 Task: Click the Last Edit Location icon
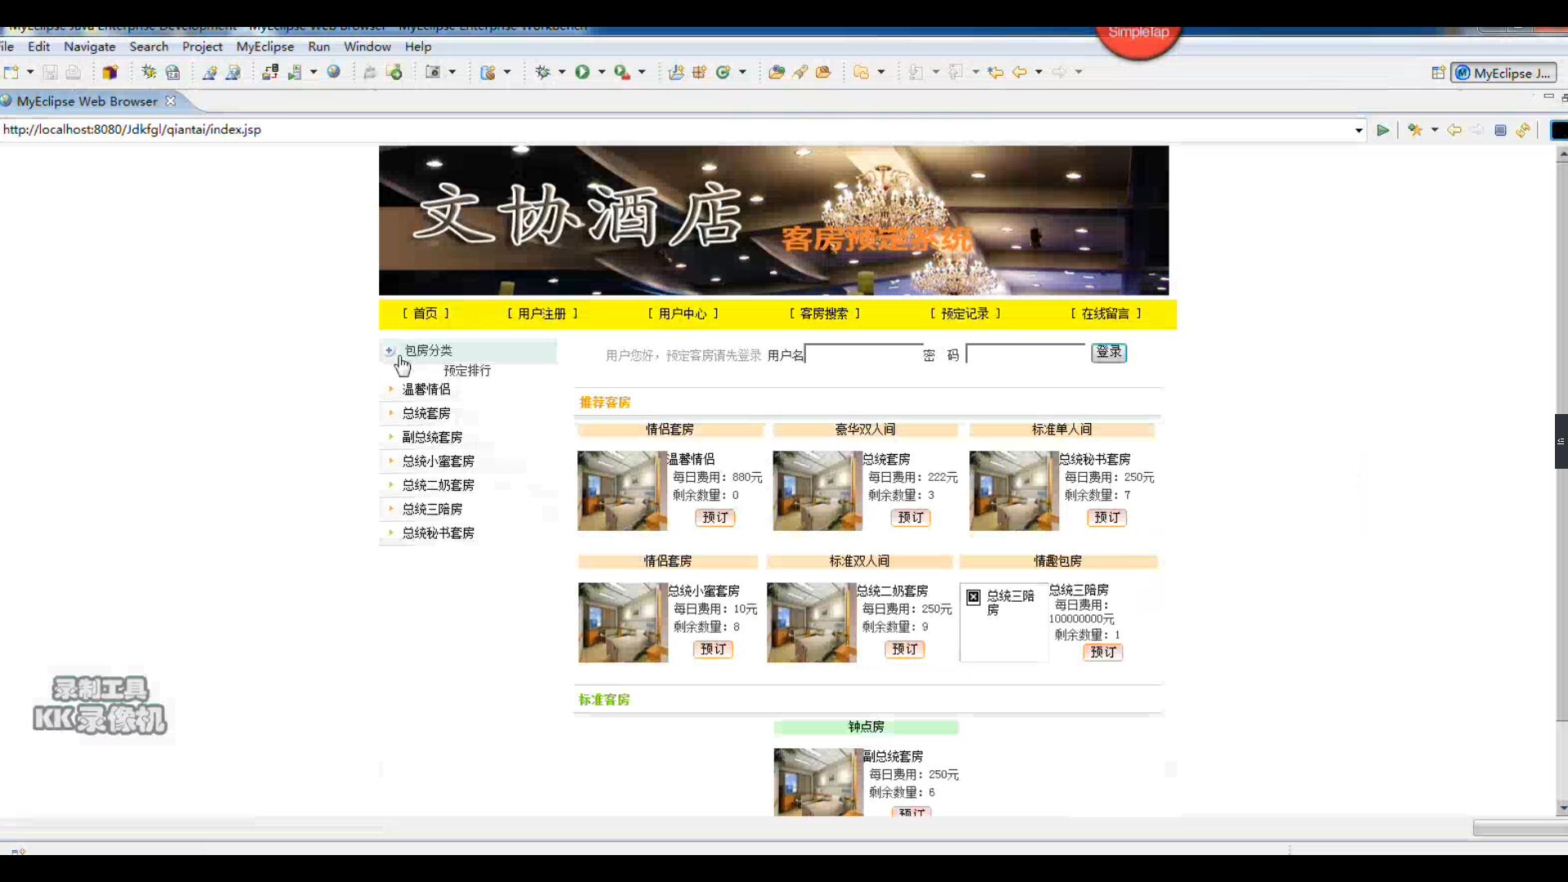996,72
